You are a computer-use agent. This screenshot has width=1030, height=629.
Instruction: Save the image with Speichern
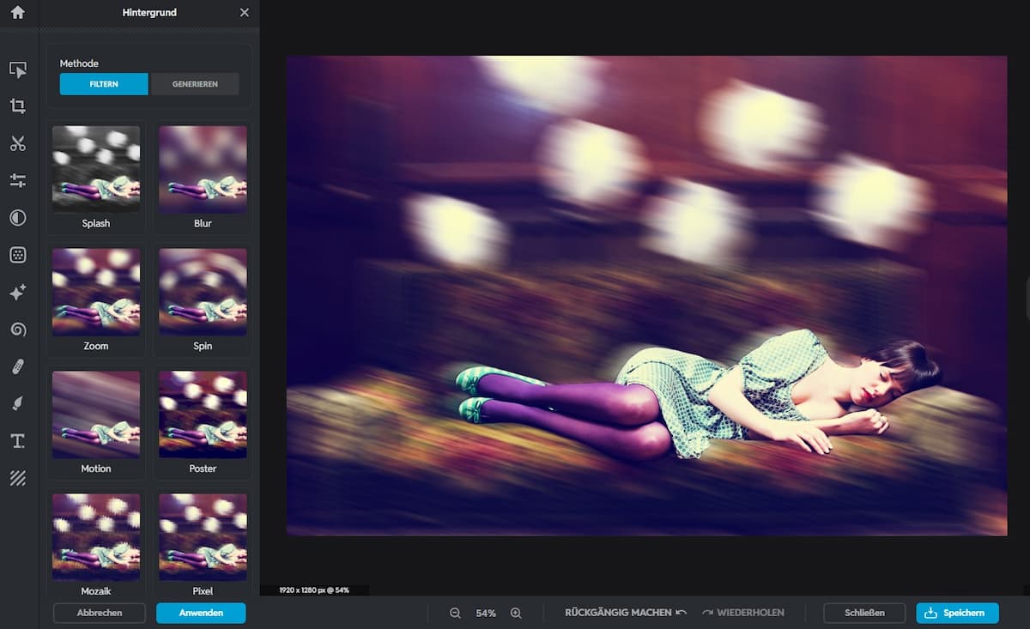click(x=957, y=613)
